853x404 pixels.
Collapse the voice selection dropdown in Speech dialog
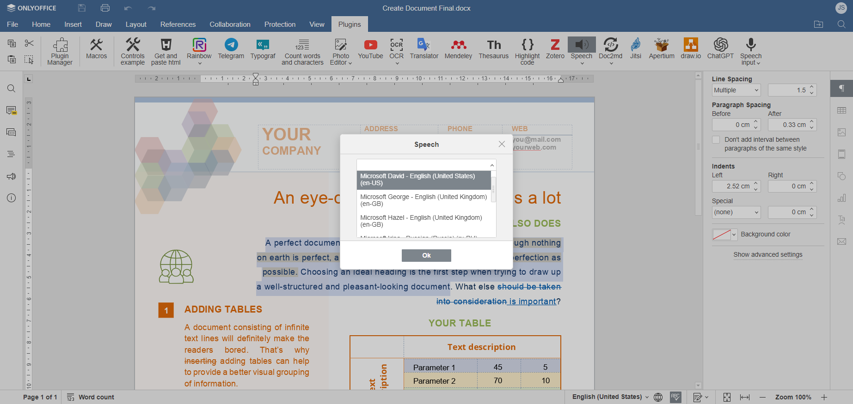coord(492,165)
